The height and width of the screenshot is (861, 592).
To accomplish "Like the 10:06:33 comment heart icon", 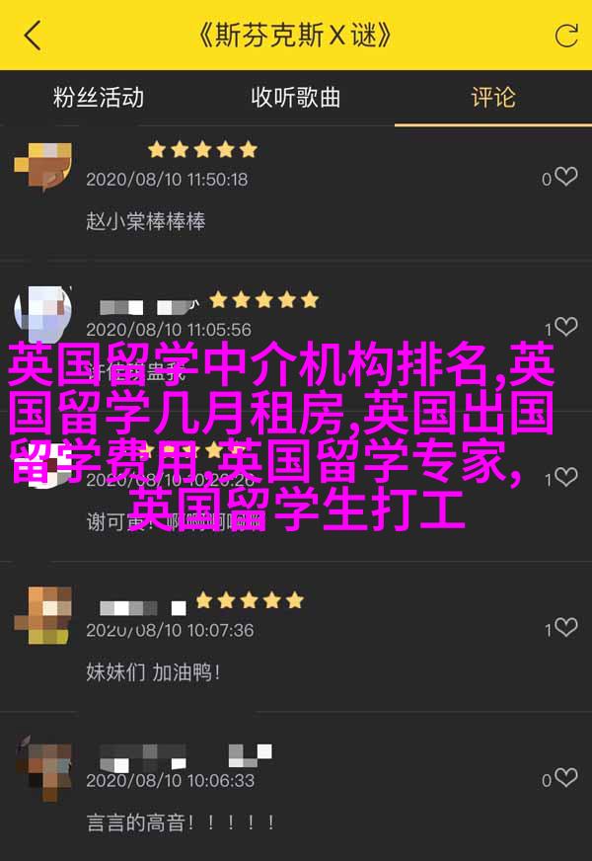I will (x=565, y=778).
